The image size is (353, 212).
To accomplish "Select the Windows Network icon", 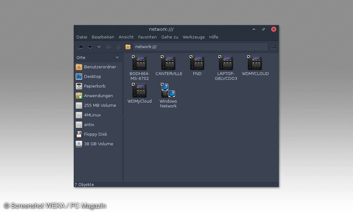I will (168, 90).
